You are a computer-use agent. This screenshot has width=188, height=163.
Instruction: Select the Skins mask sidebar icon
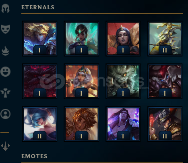point(6,29)
